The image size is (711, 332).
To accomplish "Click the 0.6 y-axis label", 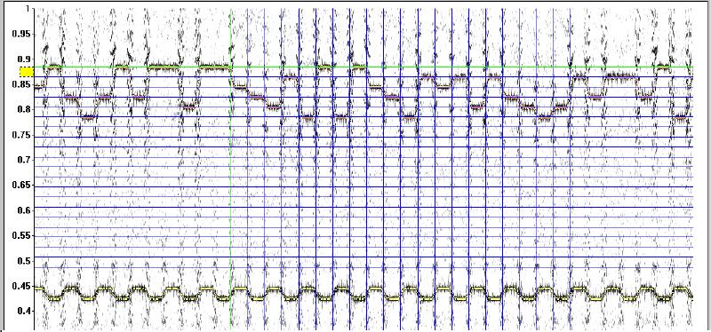I will click(25, 210).
